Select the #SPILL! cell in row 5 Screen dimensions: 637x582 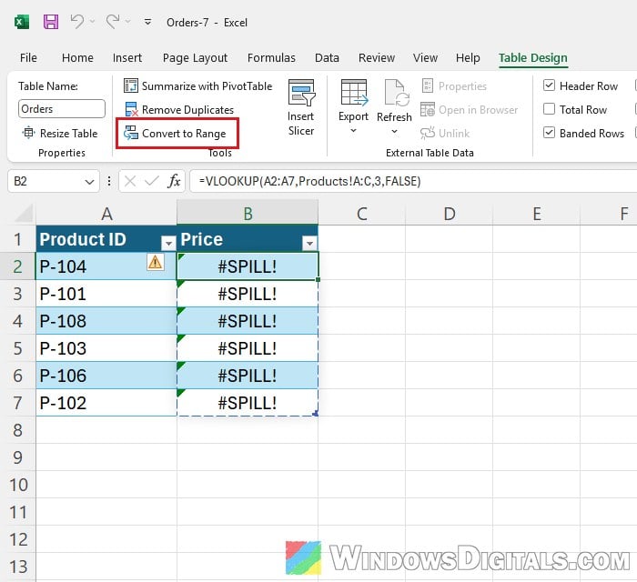(x=248, y=347)
